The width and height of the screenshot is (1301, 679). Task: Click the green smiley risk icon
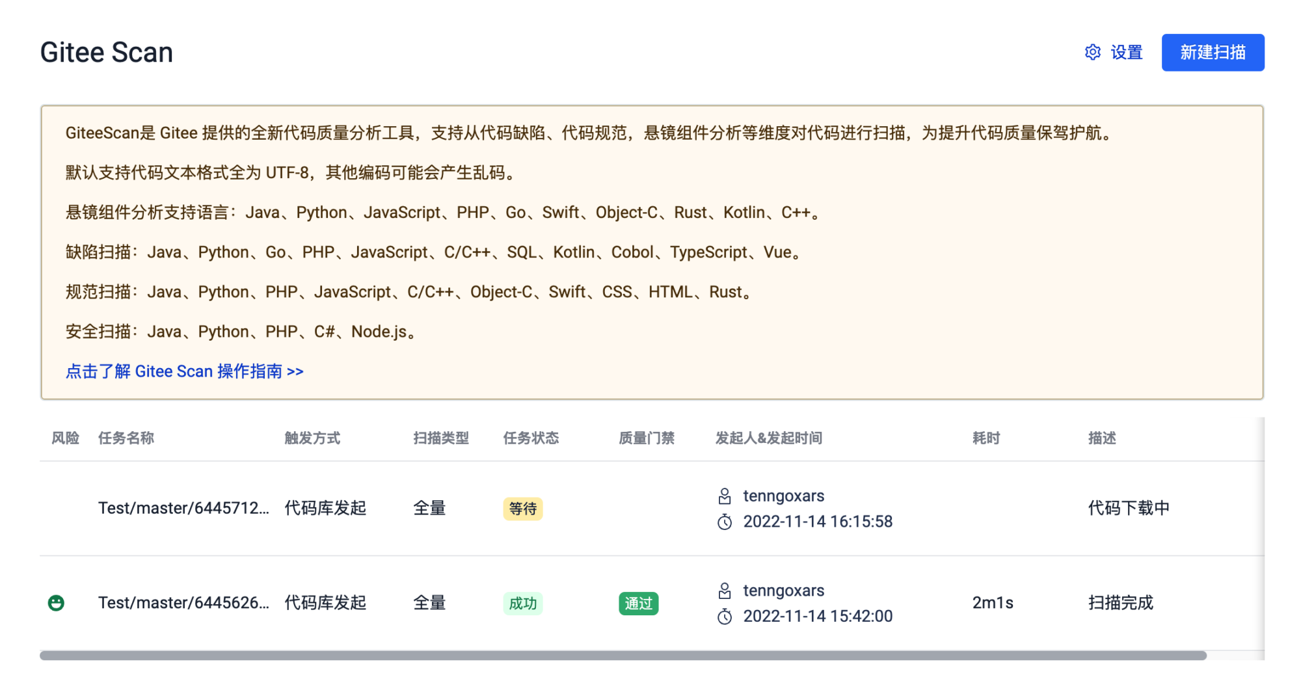click(x=57, y=603)
